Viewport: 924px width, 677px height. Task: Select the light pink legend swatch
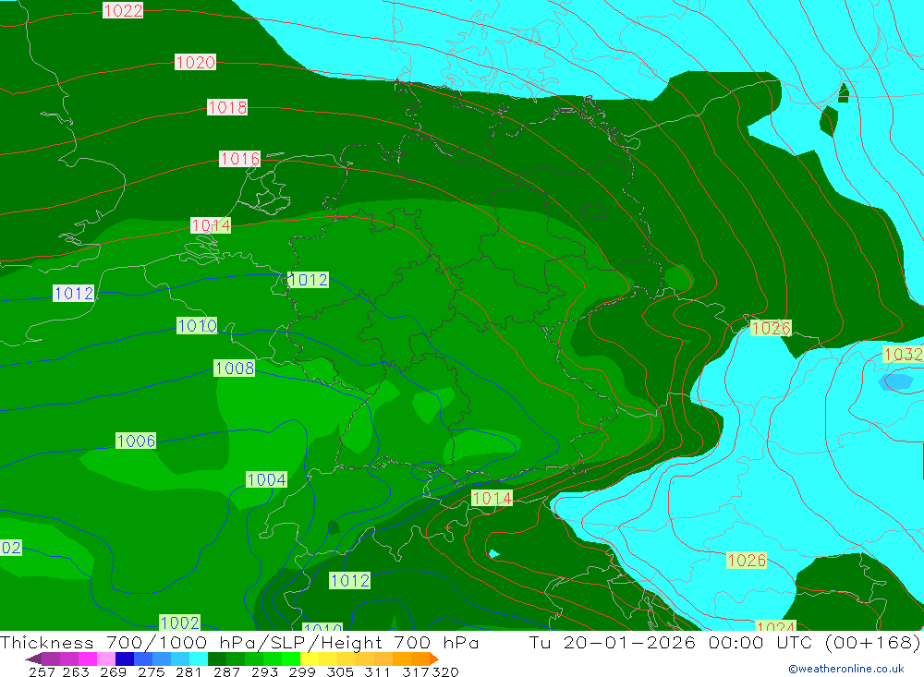[106, 659]
